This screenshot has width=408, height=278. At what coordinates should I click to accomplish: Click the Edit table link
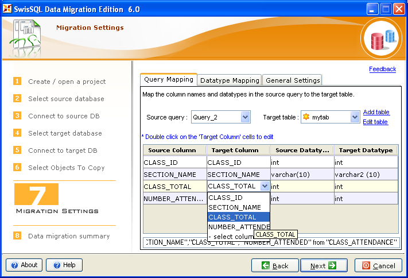[375, 122]
